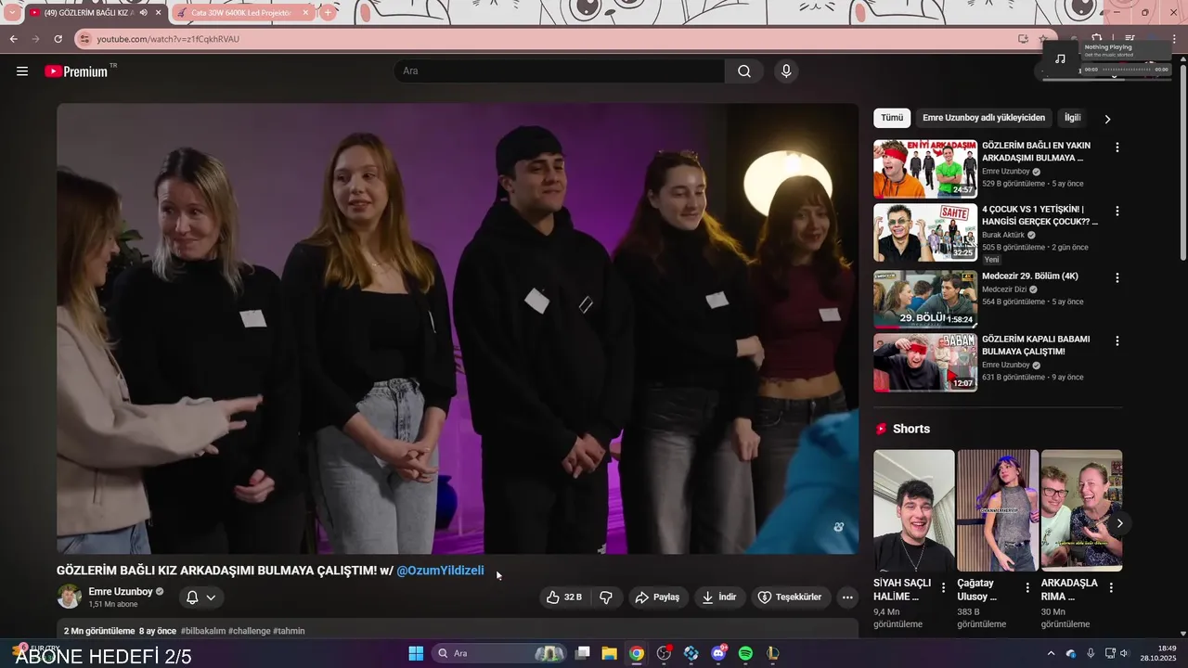
Task: Open options menu for BABAMI BULMAYA ÇALIŞTIM video
Action: pos(1117,340)
